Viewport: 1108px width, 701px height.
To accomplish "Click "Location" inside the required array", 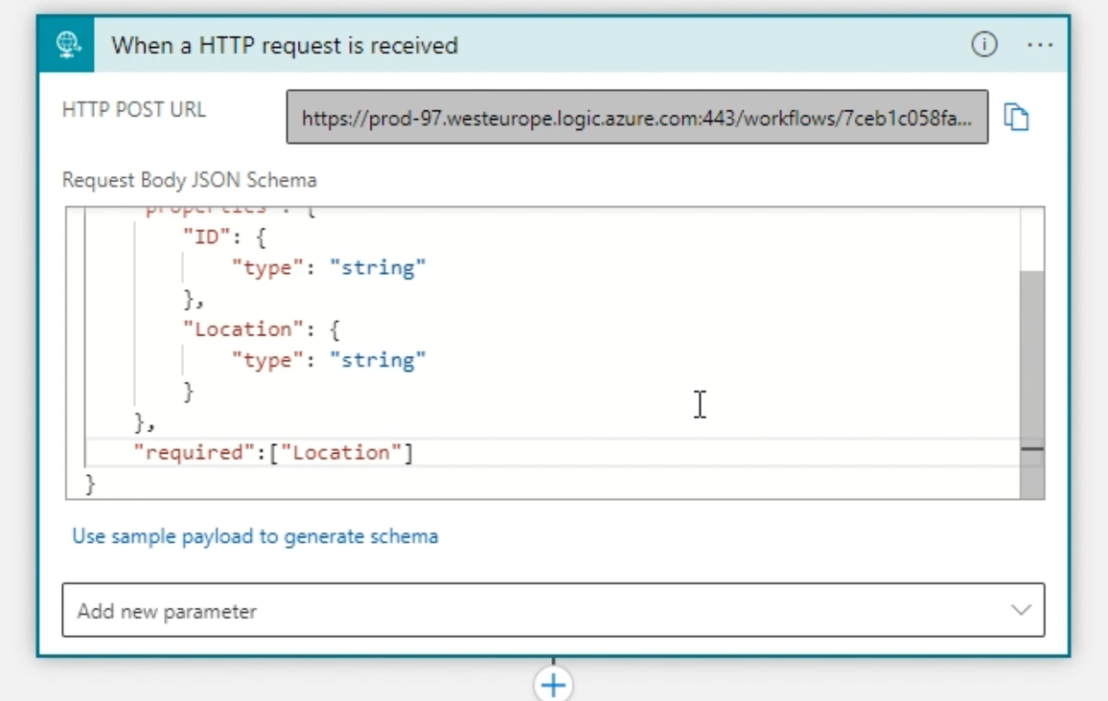I will 341,452.
